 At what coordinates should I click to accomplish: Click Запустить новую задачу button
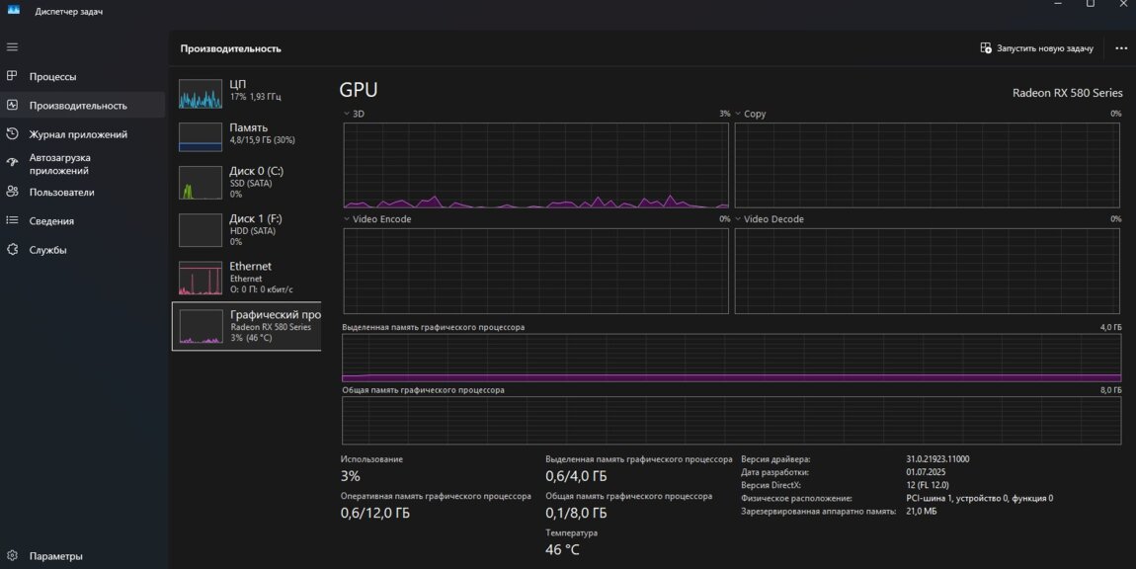1036,47
